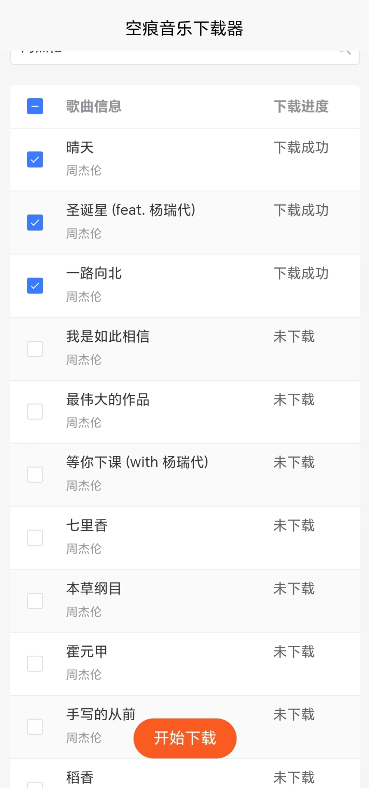Tap the 歌曲信息 column header
The width and height of the screenshot is (369, 788).
pyautogui.click(x=94, y=106)
